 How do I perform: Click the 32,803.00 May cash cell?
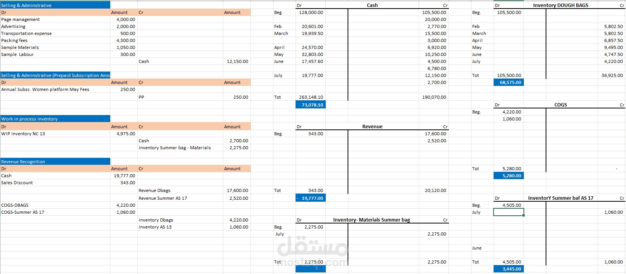click(x=311, y=54)
